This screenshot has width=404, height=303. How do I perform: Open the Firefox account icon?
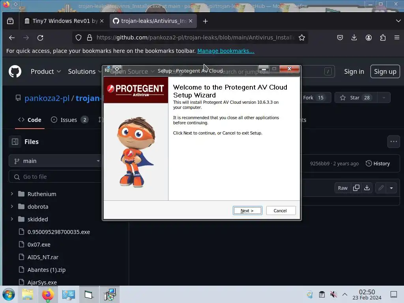tap(369, 37)
